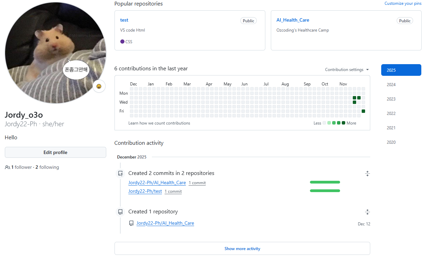
Task: Click the Edit profile button
Action: point(55,152)
